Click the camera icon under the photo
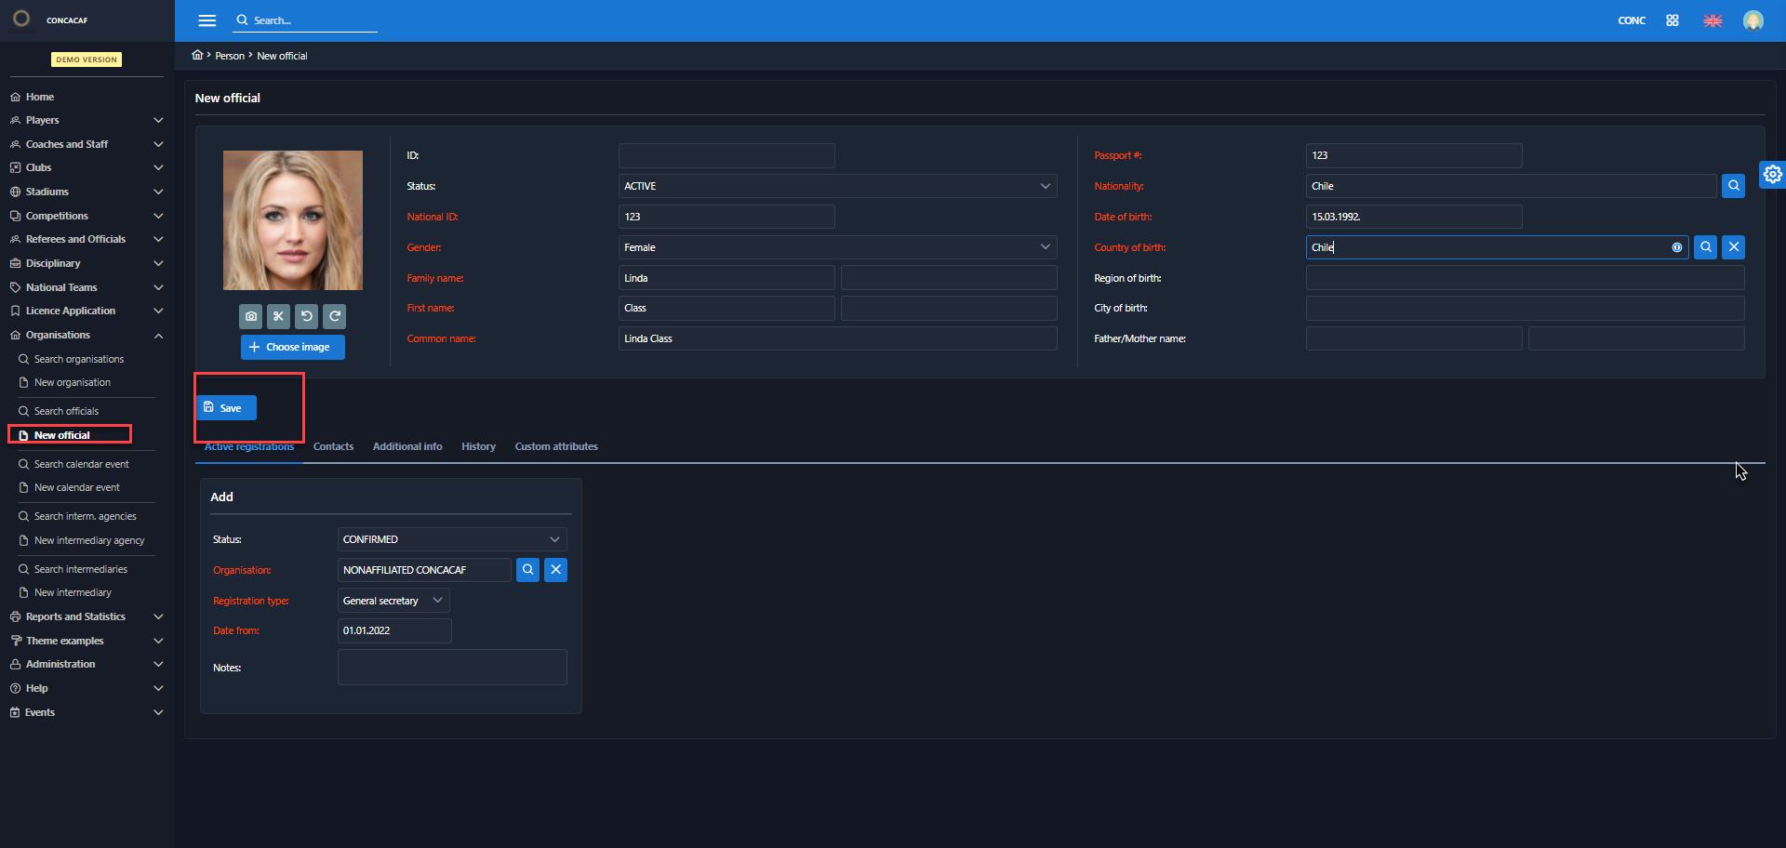The width and height of the screenshot is (1786, 848). click(x=251, y=316)
